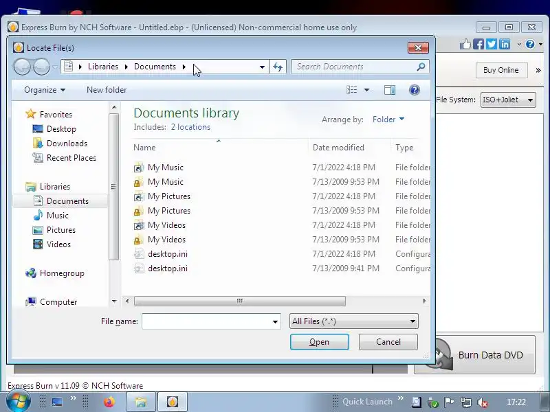Select the Pictures library in the sidebar
This screenshot has width=550, height=412.
(54, 230)
